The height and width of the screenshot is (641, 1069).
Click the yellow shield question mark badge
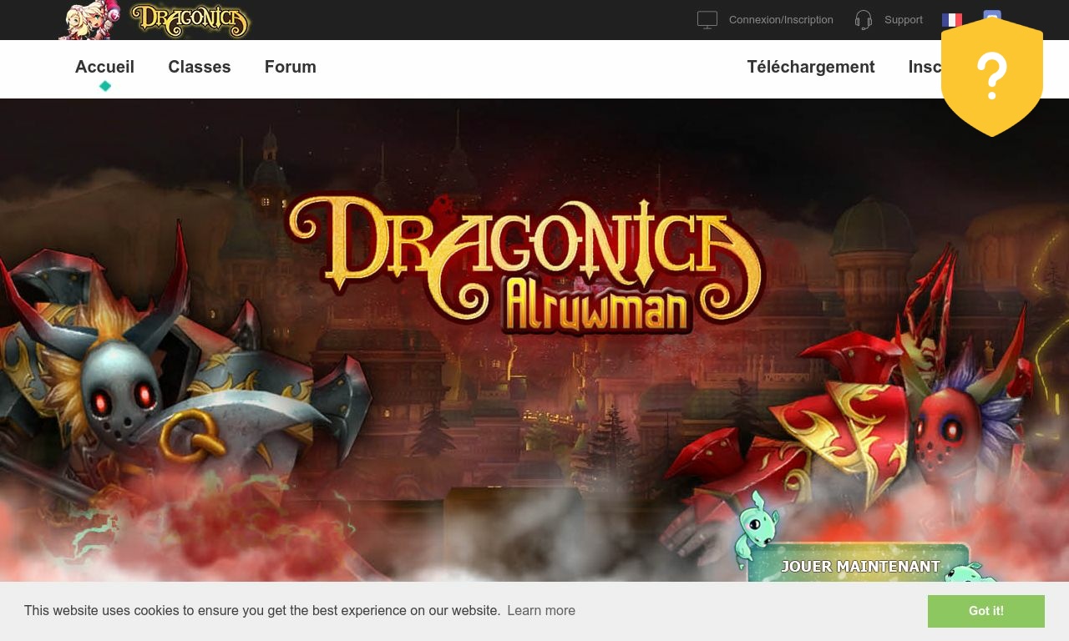[992, 77]
